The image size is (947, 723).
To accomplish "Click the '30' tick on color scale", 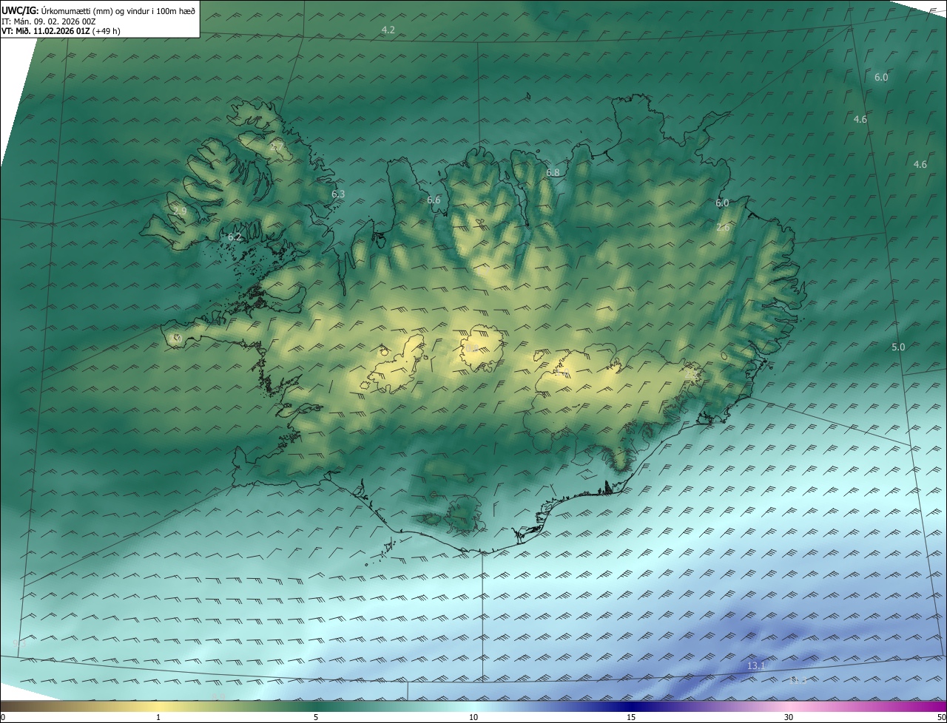I will click(789, 717).
